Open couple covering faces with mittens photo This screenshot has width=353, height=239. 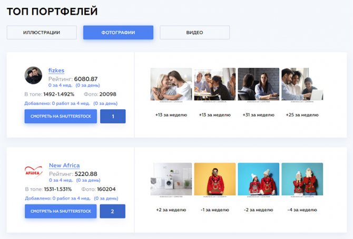pyautogui.click(x=302, y=179)
